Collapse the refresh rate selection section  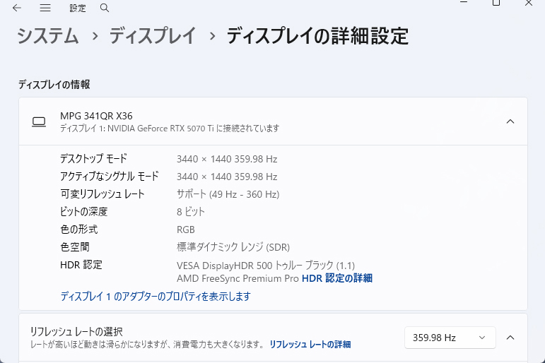point(510,338)
